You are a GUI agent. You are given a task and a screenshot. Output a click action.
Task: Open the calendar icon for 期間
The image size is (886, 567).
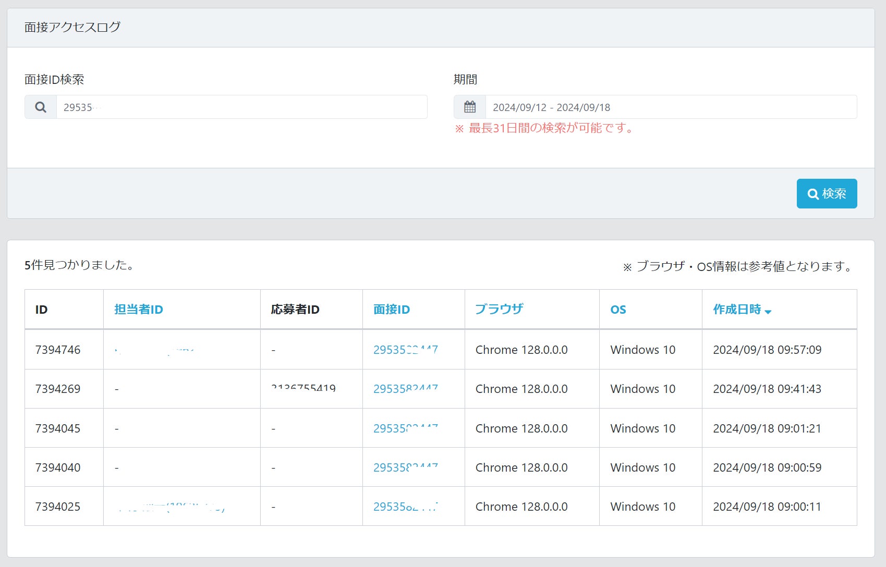click(x=470, y=107)
